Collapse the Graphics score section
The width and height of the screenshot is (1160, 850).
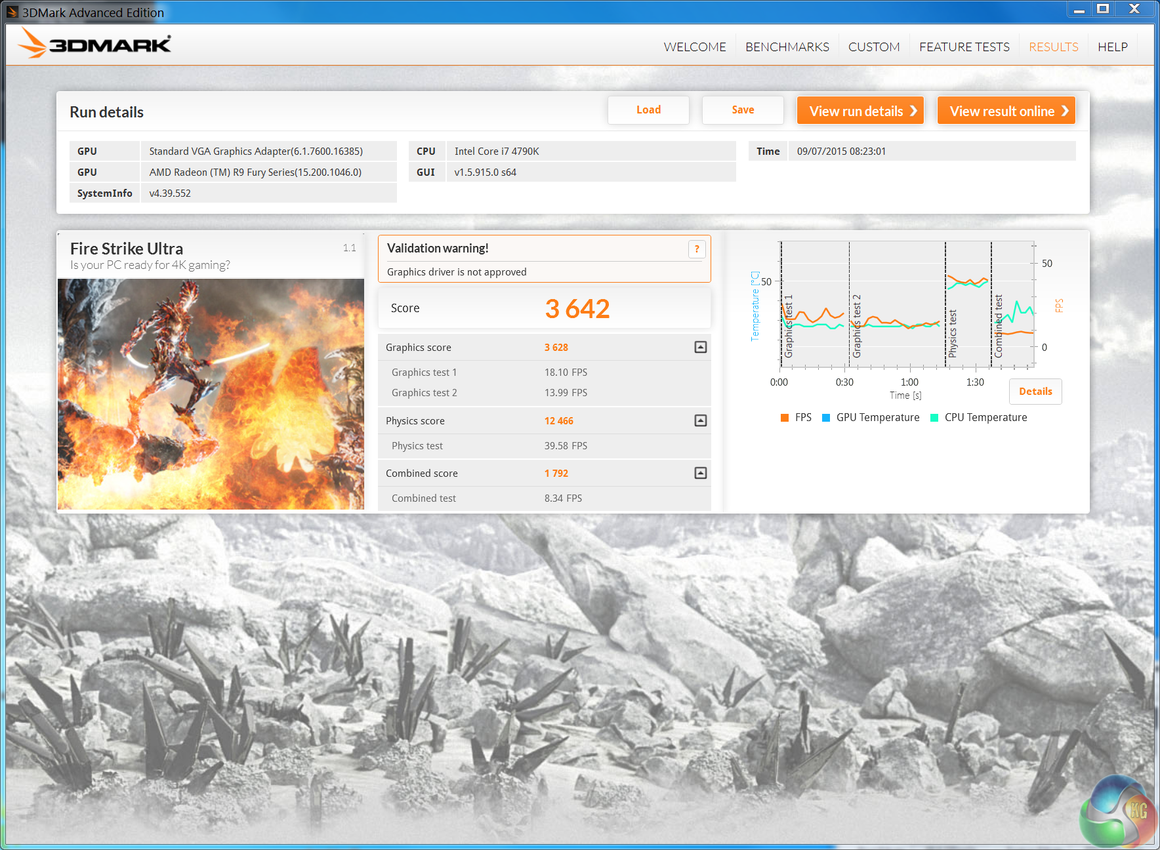tap(701, 348)
